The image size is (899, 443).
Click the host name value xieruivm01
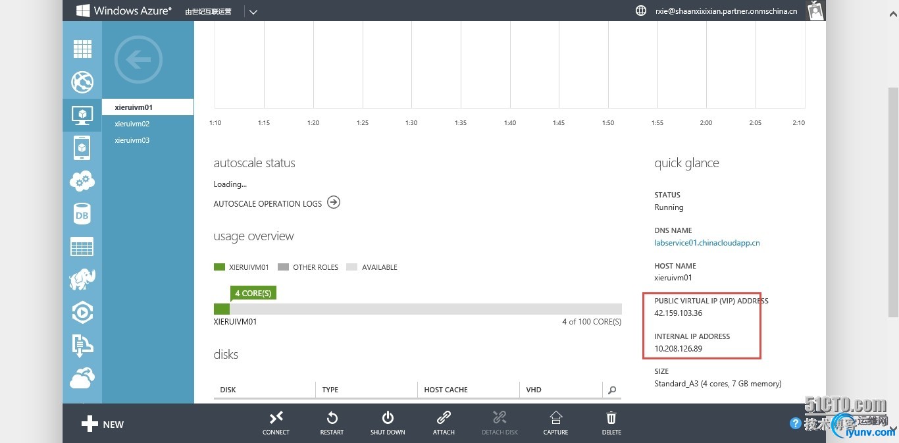click(673, 278)
